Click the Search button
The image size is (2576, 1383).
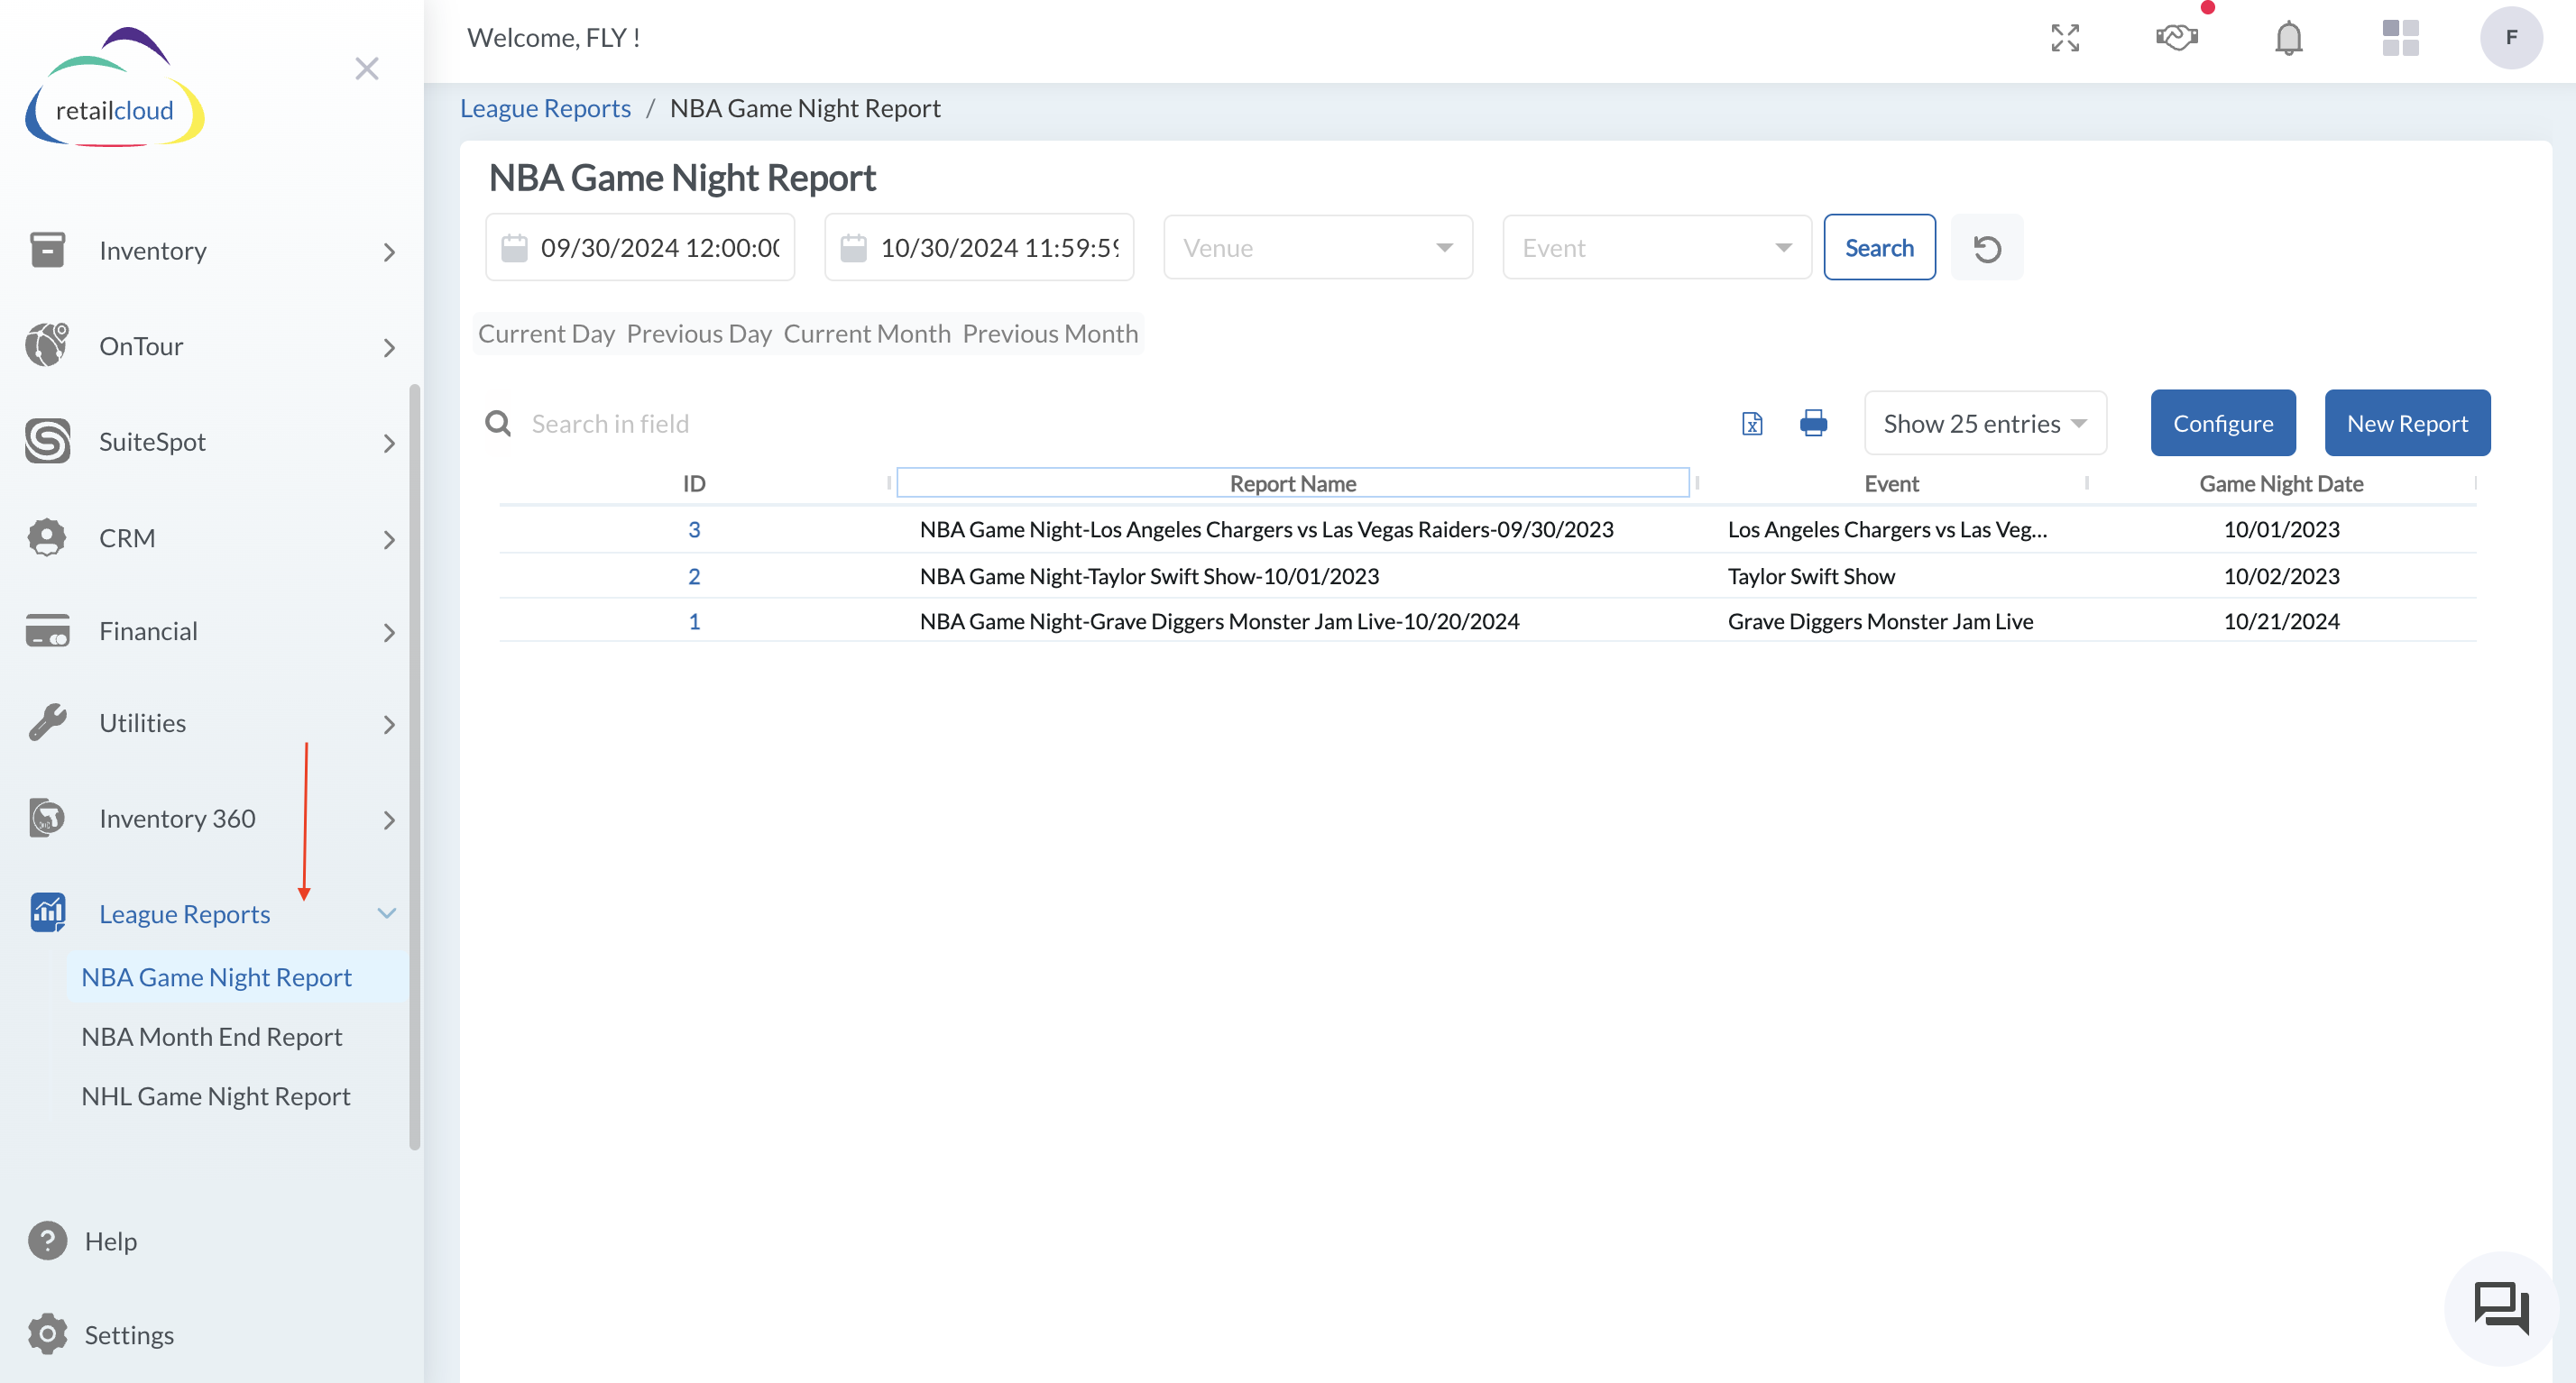pyautogui.click(x=1879, y=248)
